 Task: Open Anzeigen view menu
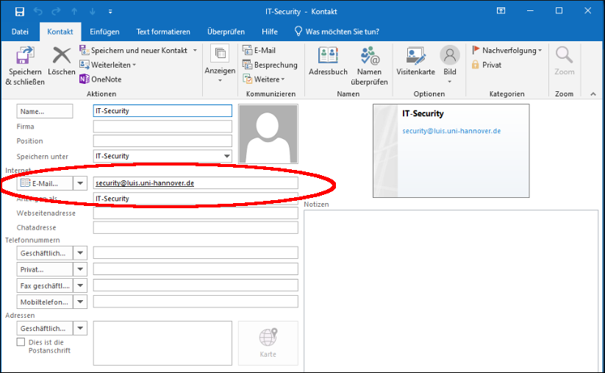pos(220,64)
